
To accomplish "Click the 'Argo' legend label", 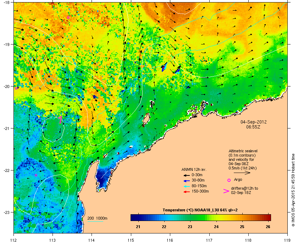I will coord(238,179).
